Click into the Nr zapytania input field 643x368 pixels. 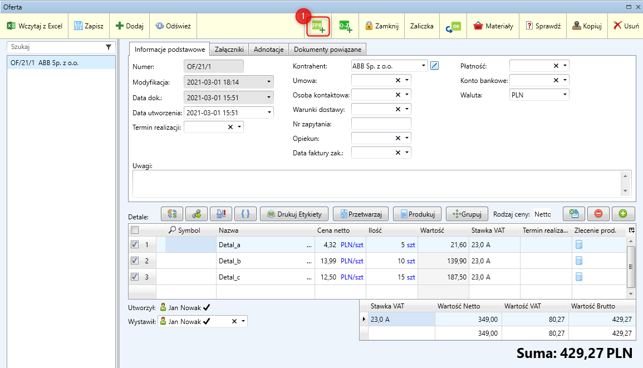381,124
